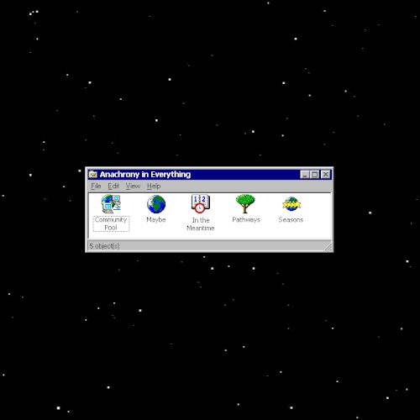
Task: Select the In the Meantime clock-book icon
Action: 201,204
